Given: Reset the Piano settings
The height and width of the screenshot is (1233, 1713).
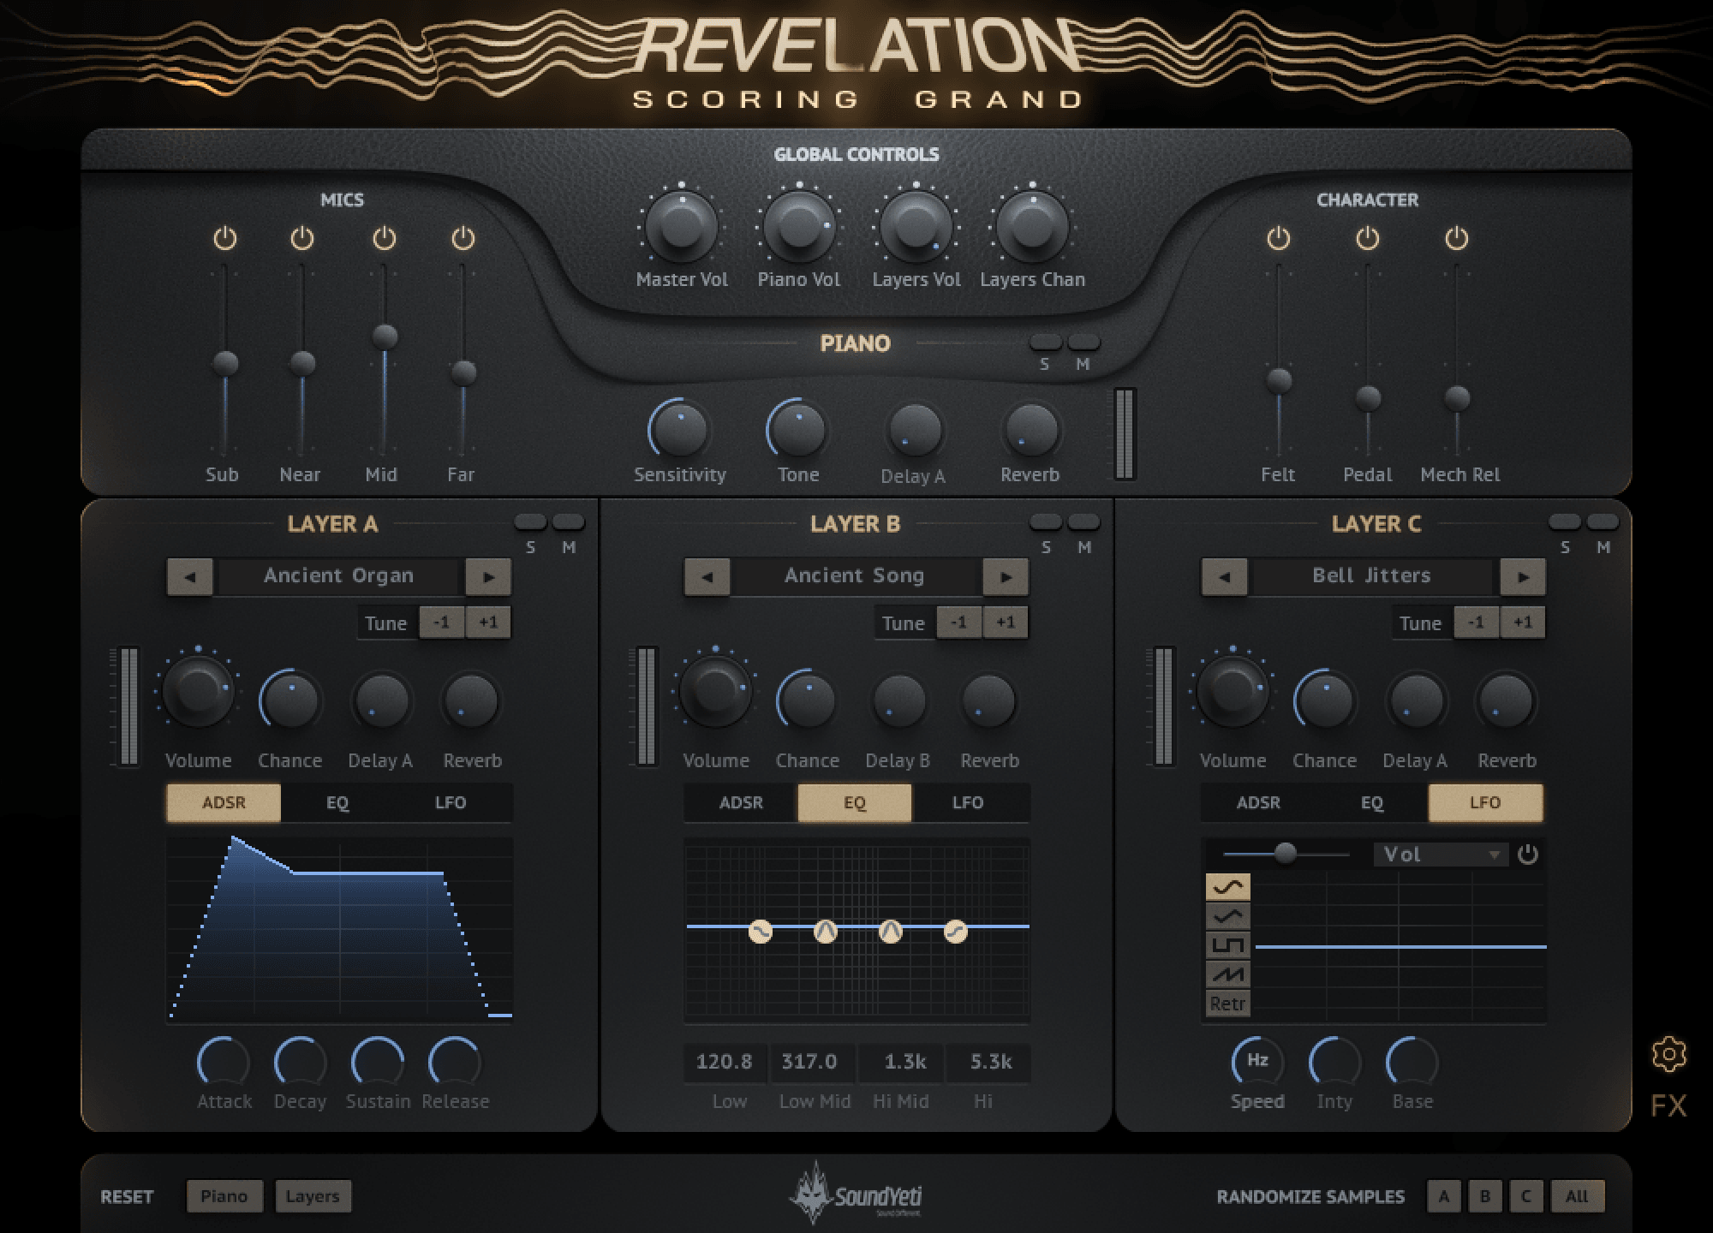Looking at the screenshot, I should point(224,1196).
